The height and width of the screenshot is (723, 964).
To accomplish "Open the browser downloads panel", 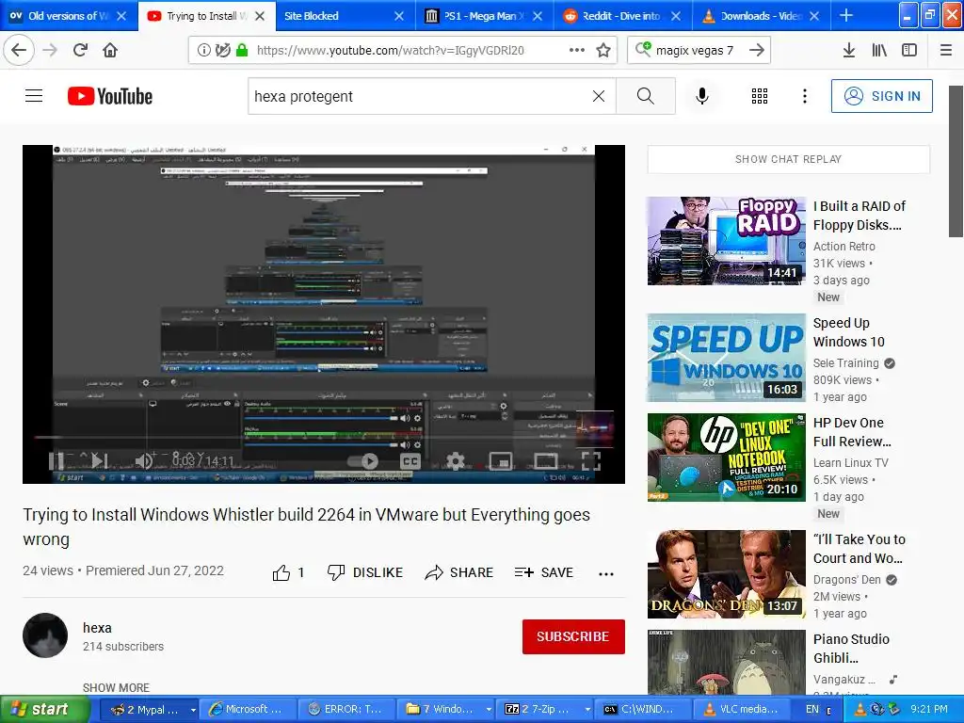I will tap(848, 51).
